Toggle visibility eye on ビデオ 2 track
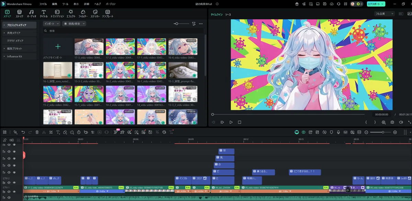This screenshot has height=201, width=412. tap(14, 183)
